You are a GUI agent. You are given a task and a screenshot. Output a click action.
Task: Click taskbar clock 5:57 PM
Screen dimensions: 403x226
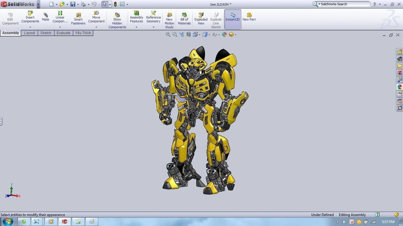click(388, 222)
